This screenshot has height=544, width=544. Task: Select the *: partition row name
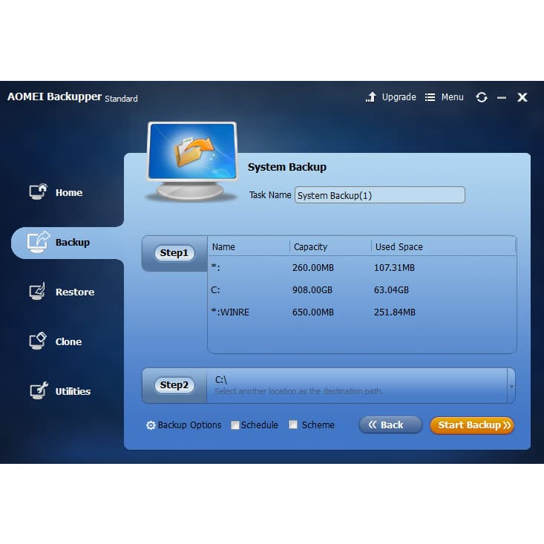coord(215,267)
